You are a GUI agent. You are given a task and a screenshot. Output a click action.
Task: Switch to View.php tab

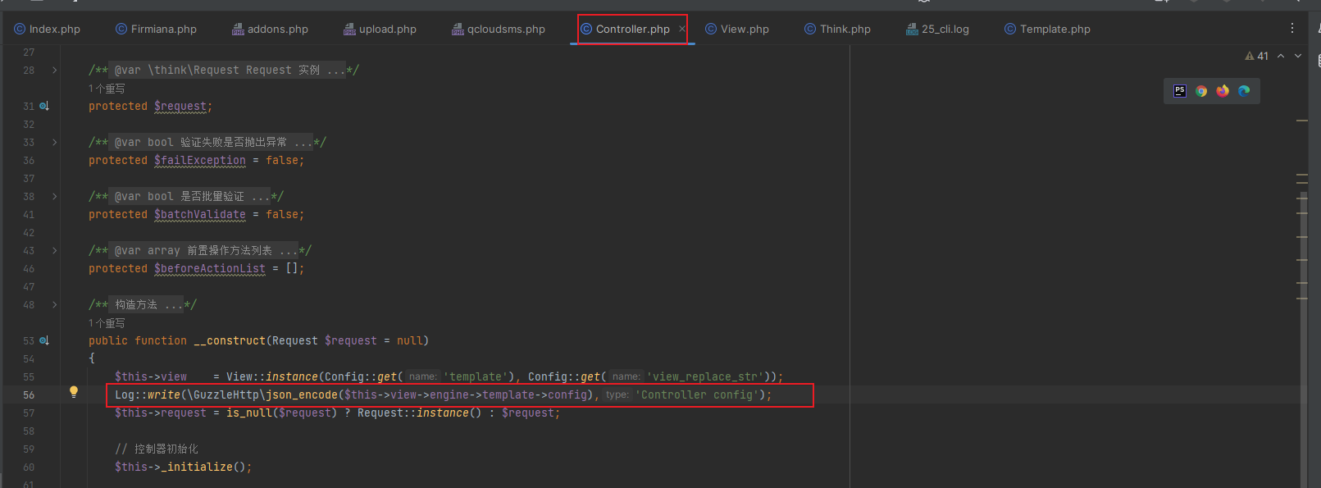[x=736, y=29]
